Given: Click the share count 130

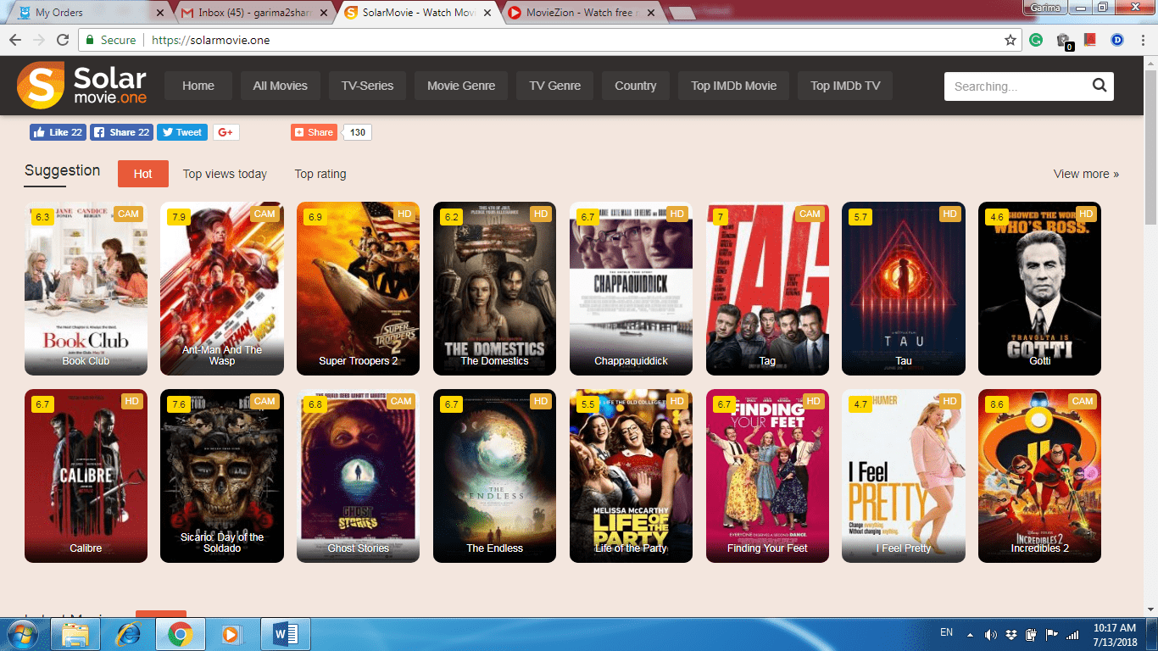Looking at the screenshot, I should (358, 132).
